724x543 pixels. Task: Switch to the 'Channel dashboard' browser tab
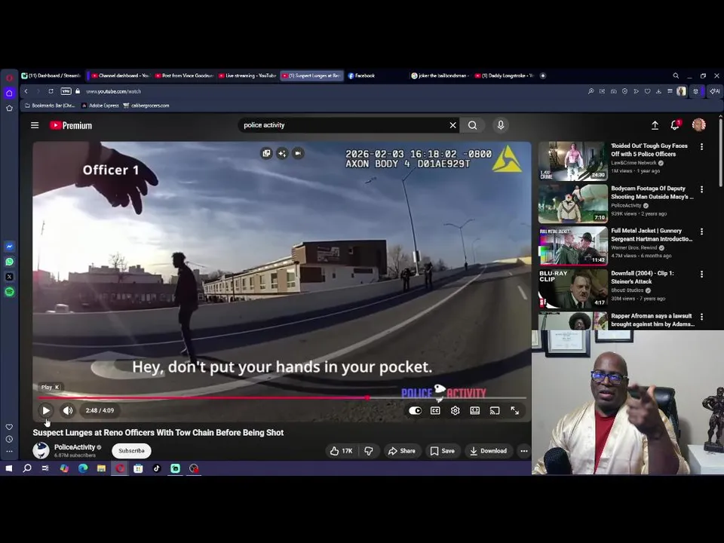121,75
